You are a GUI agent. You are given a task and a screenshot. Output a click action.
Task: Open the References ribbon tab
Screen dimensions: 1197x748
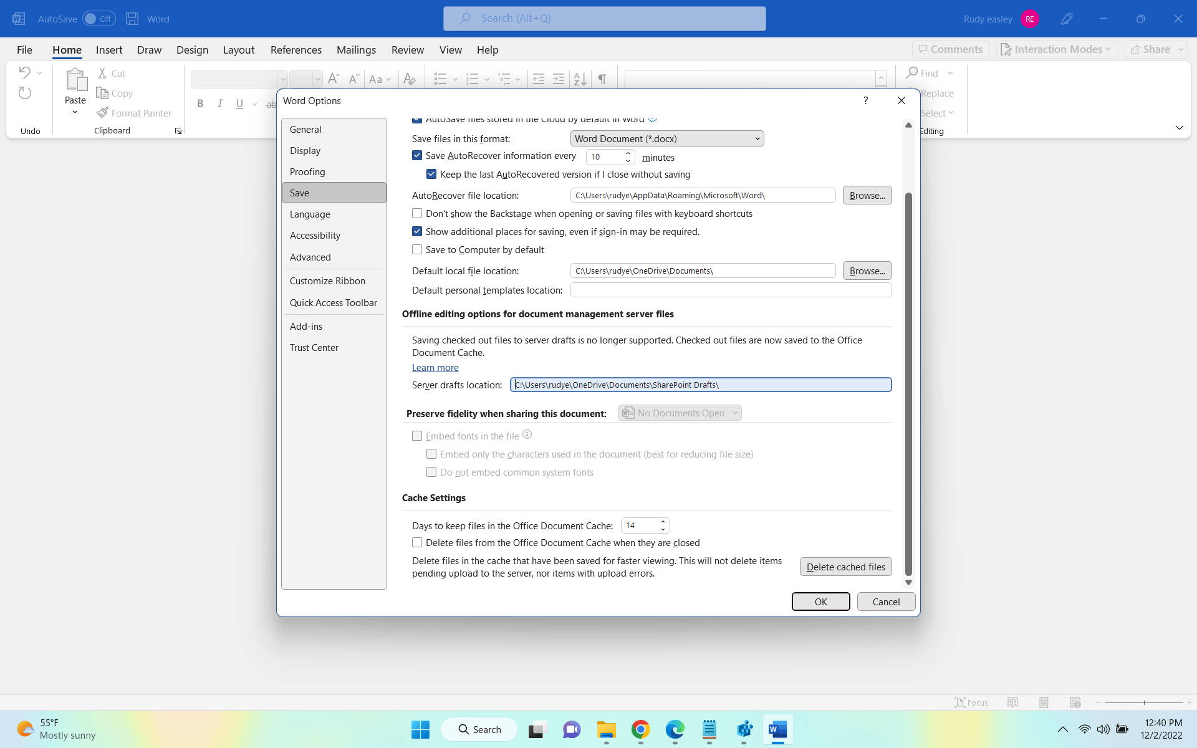(x=296, y=50)
